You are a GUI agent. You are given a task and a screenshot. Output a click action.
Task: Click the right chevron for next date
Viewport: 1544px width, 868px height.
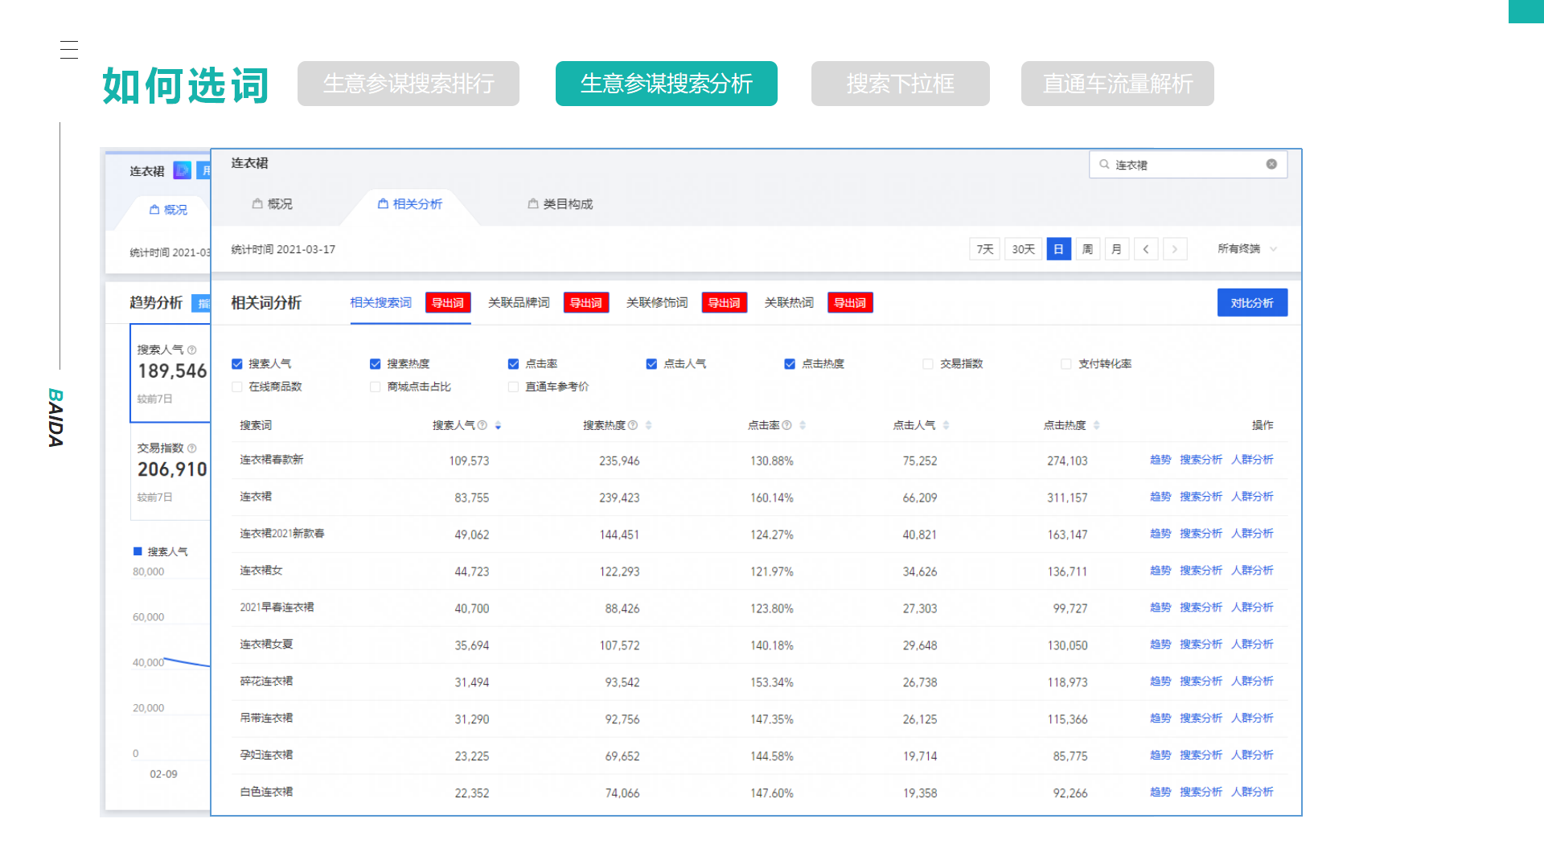point(1175,249)
